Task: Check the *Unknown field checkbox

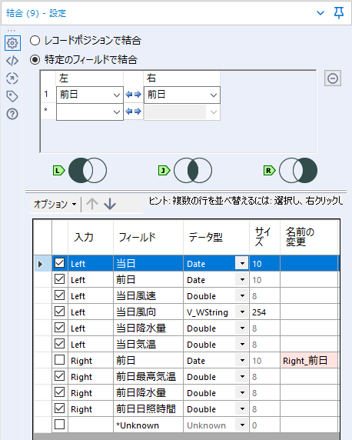Action: click(x=59, y=425)
